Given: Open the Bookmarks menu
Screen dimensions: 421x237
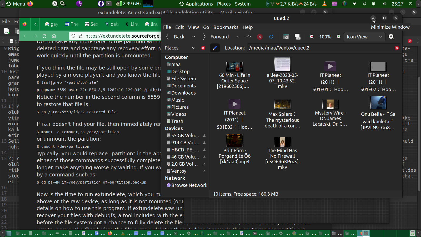Looking at the screenshot, I should 226,27.
